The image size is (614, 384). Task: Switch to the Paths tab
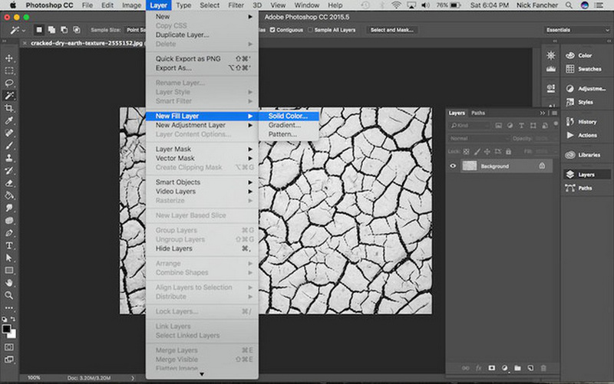[x=478, y=113]
